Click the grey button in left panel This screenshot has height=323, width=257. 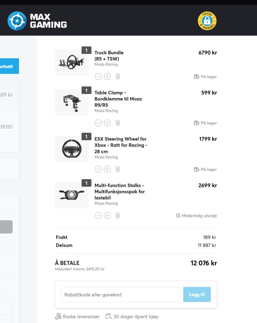(x=6, y=227)
